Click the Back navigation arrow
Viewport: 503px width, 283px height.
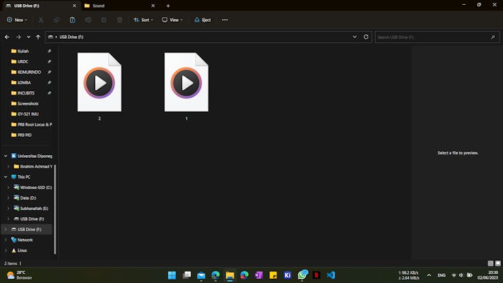(x=7, y=37)
